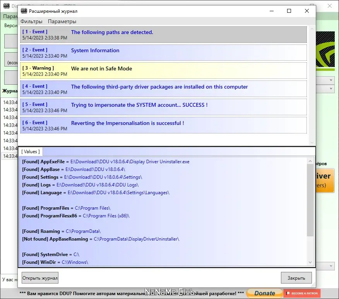
Task: Select event 6 'Reverting the Impersonalisation is successful'
Action: click(x=163, y=125)
